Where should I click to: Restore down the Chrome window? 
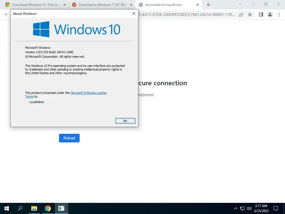click(266, 4)
